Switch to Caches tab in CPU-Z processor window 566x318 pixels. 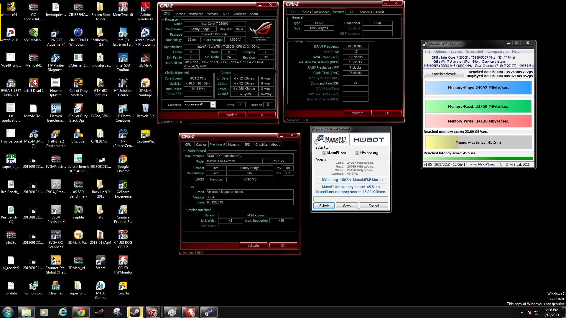(x=180, y=14)
